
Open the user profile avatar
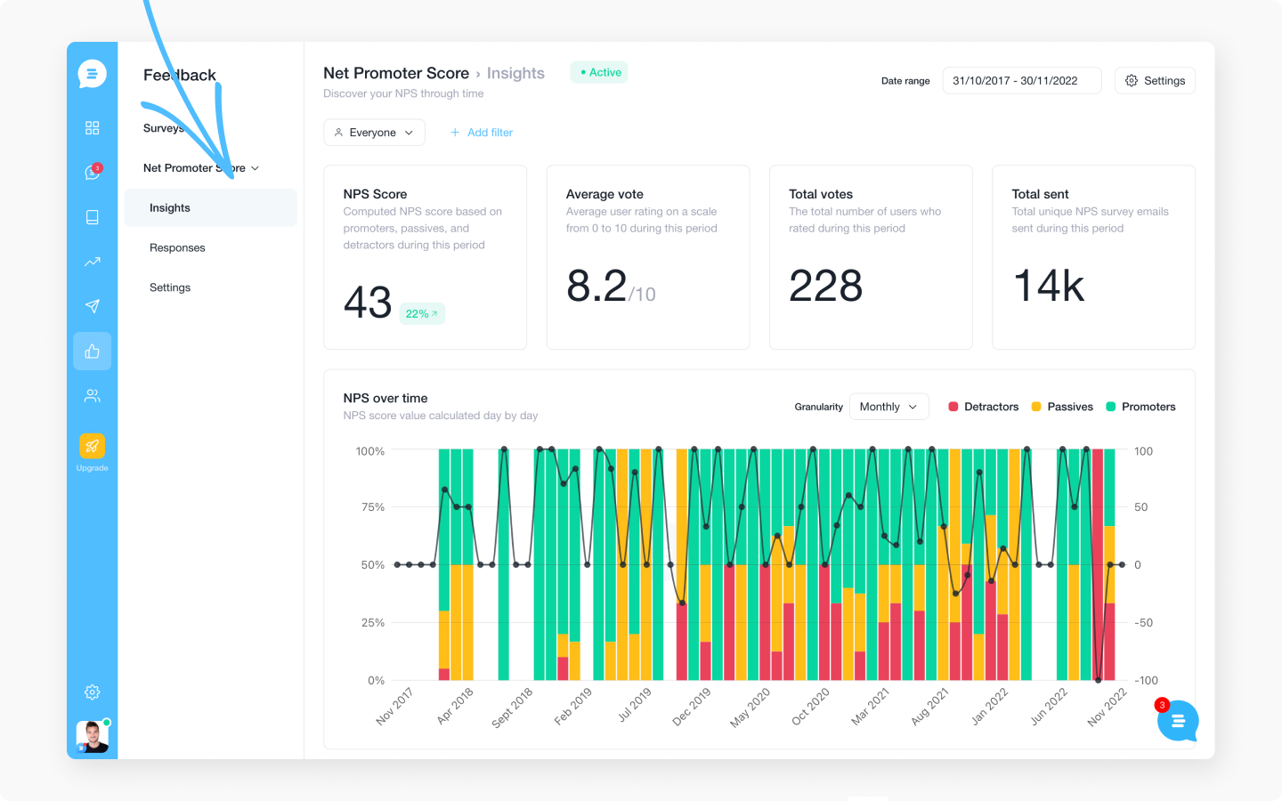pyautogui.click(x=92, y=737)
